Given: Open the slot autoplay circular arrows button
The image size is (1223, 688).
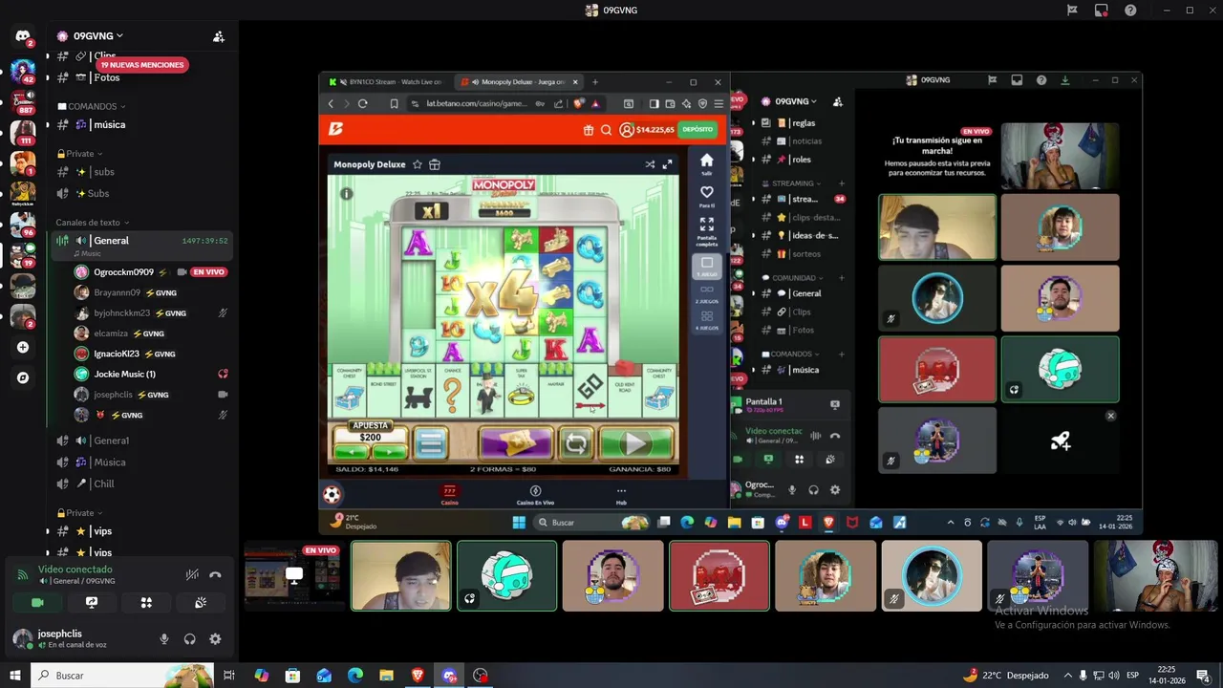Looking at the screenshot, I should click(576, 443).
